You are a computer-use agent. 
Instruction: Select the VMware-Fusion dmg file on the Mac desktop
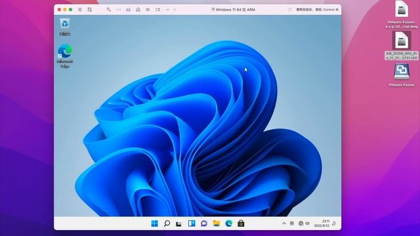(x=401, y=14)
